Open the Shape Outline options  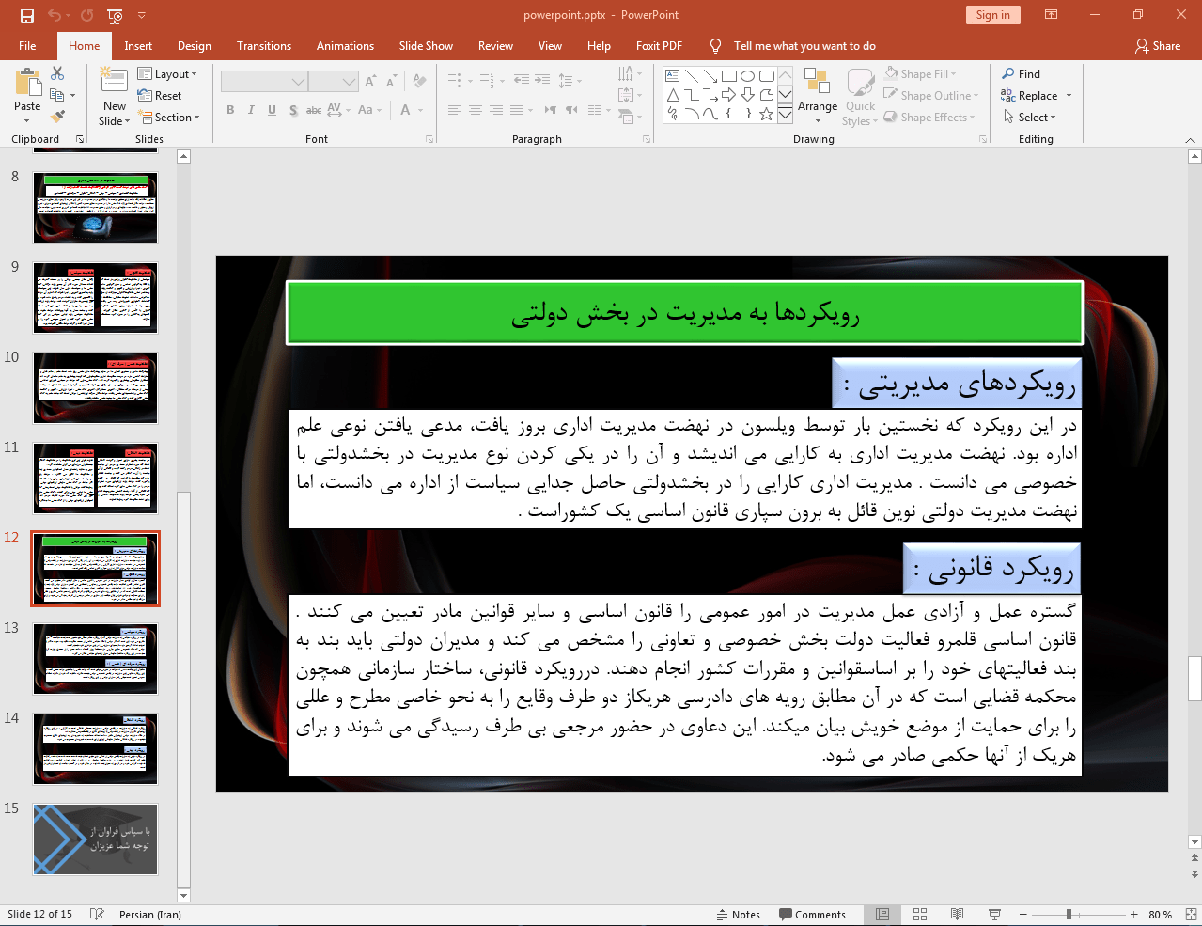pyautogui.click(x=931, y=96)
